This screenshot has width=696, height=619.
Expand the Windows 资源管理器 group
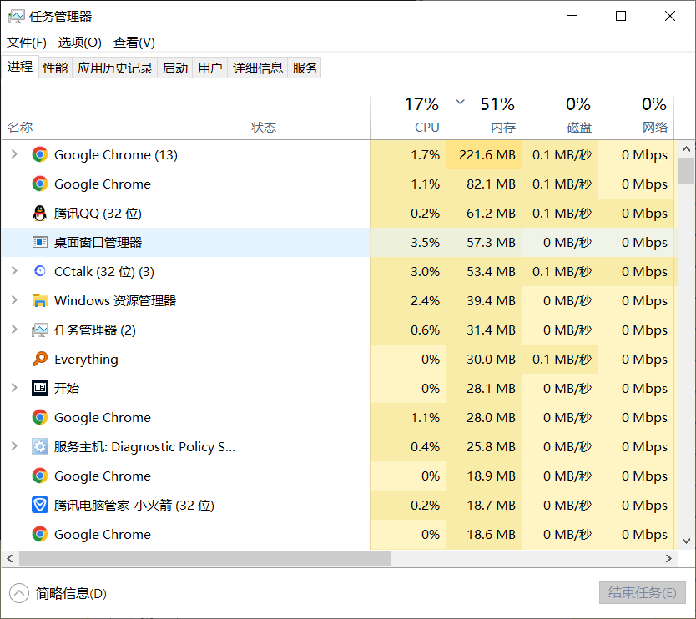pyautogui.click(x=14, y=300)
